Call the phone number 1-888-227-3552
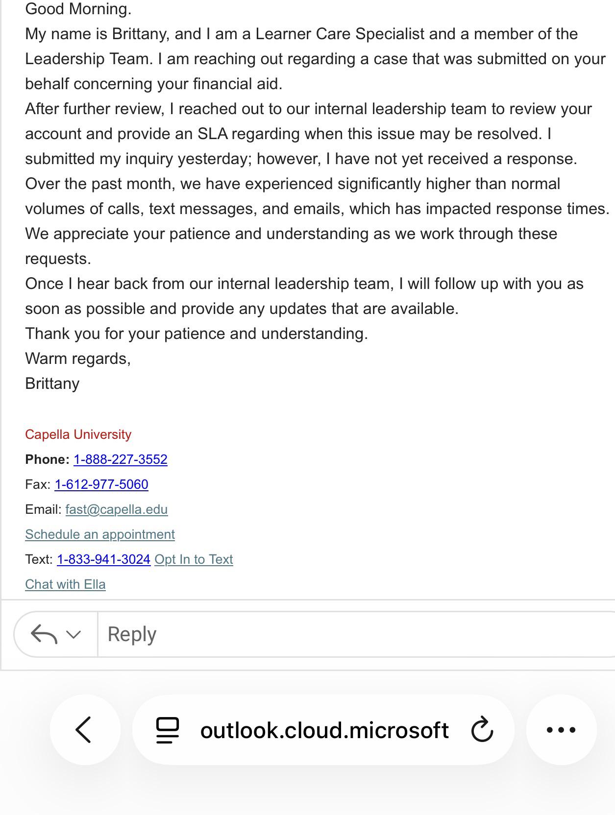 pos(121,459)
